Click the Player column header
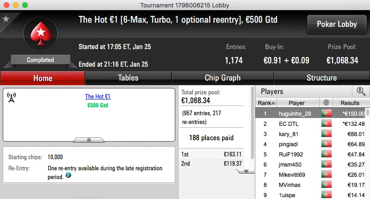This screenshot has height=199, width=370. [296, 103]
